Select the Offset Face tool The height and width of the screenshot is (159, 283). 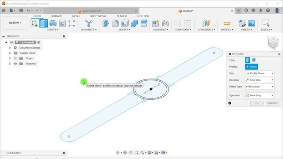point(144,23)
